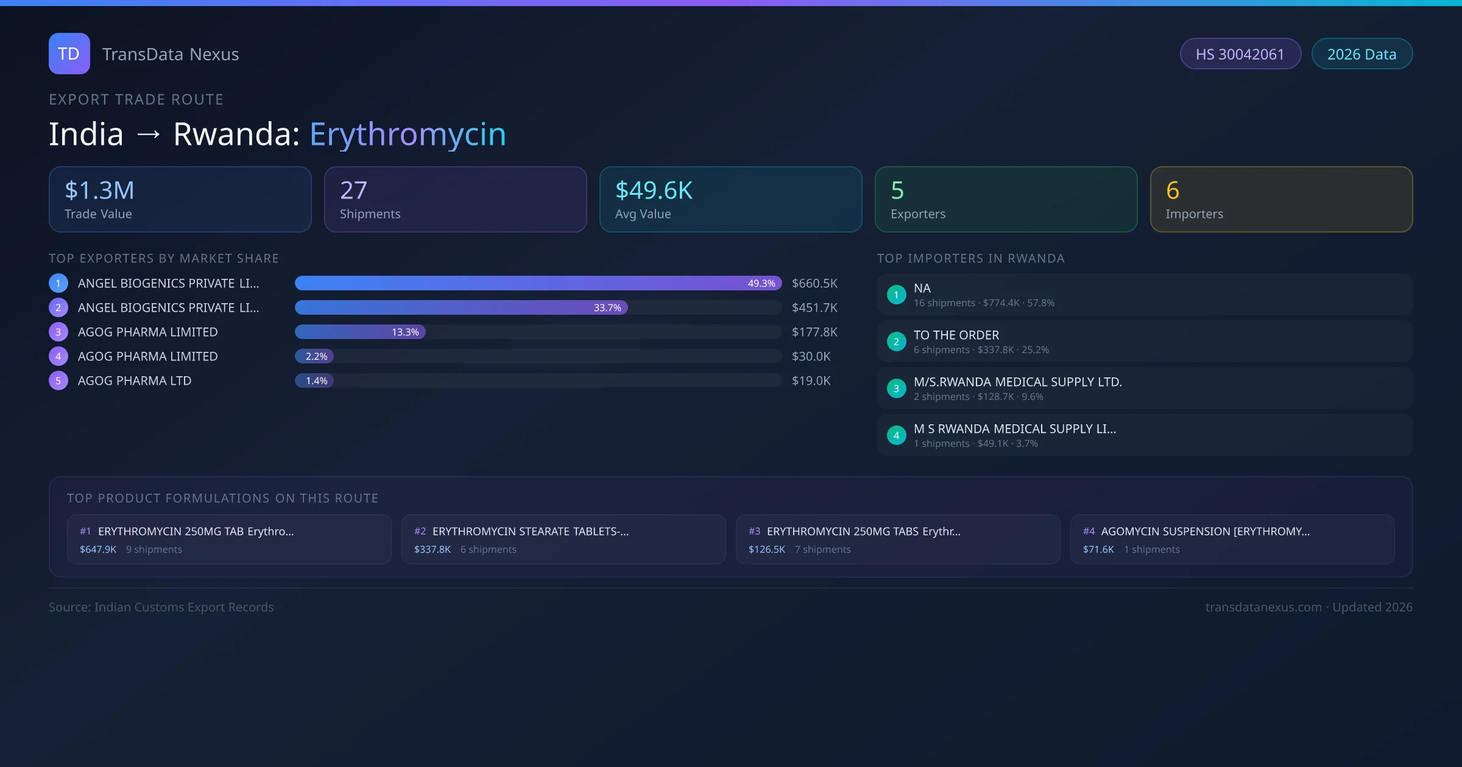Click exporter rank 1 circle badge
1462x767 pixels.
58,283
